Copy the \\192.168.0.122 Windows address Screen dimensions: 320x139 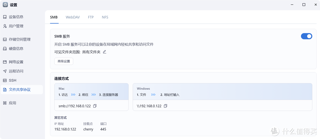pyautogui.click(x=166, y=106)
